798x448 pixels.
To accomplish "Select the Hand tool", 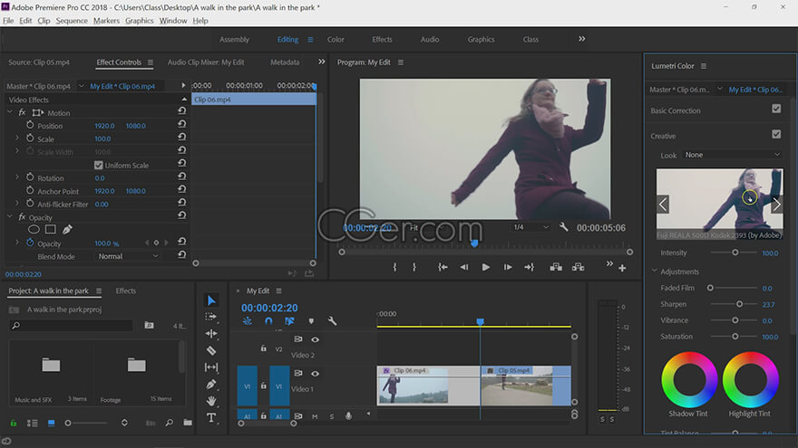I will [211, 401].
